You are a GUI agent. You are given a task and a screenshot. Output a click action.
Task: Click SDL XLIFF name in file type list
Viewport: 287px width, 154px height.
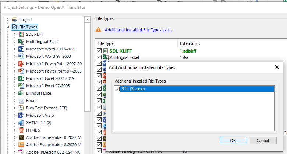(x=120, y=51)
